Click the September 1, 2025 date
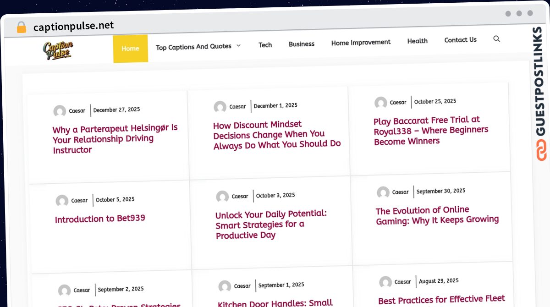 [x=281, y=285]
